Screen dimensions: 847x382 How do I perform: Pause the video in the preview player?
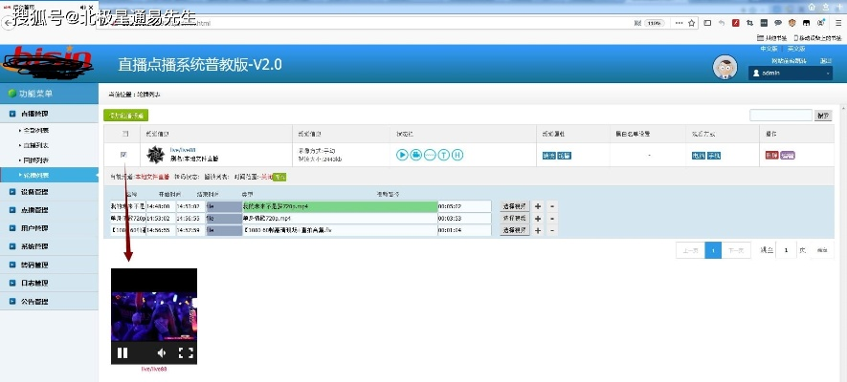tap(123, 352)
